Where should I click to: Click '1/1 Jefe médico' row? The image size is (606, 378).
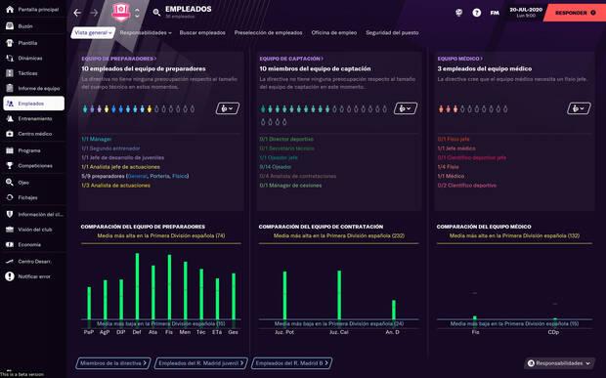pyautogui.click(x=456, y=148)
